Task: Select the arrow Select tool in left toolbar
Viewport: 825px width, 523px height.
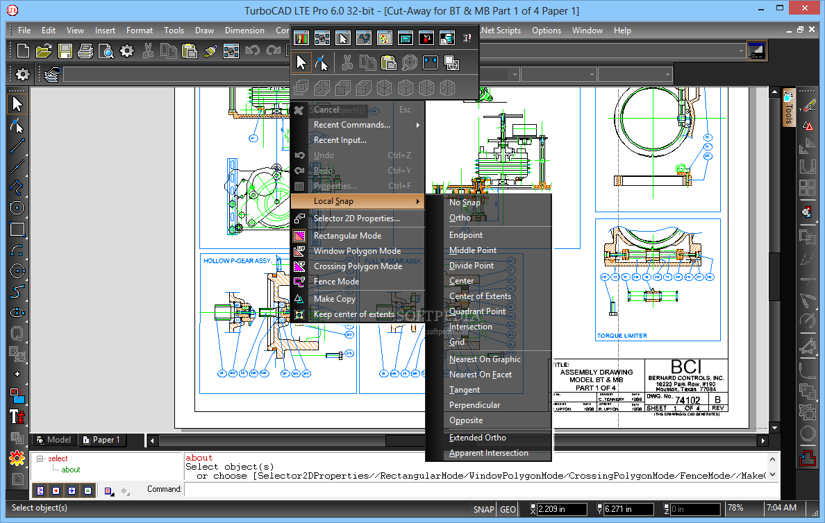Action: pos(17,104)
